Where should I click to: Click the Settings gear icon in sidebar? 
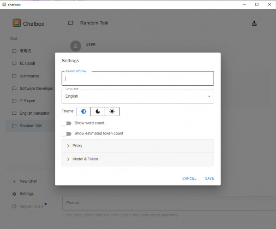pos(14,194)
